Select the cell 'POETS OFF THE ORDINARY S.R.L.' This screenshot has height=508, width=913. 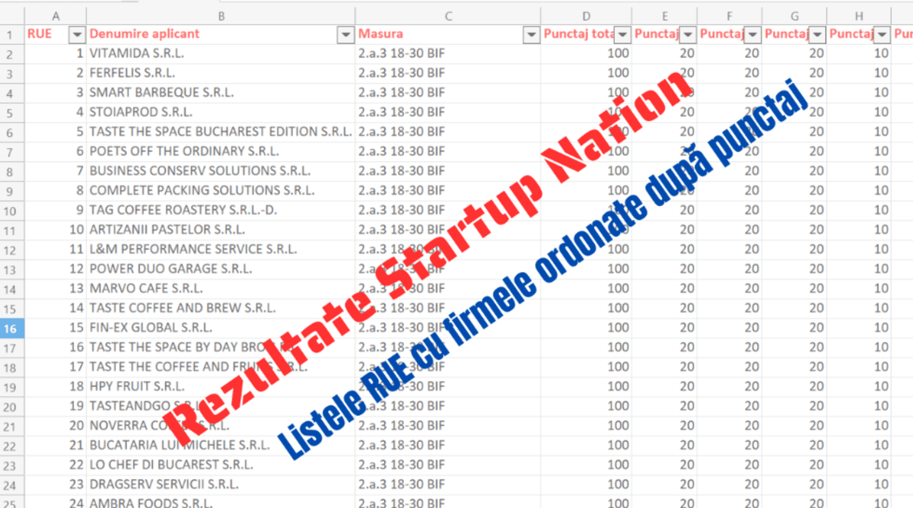pyautogui.click(x=221, y=151)
